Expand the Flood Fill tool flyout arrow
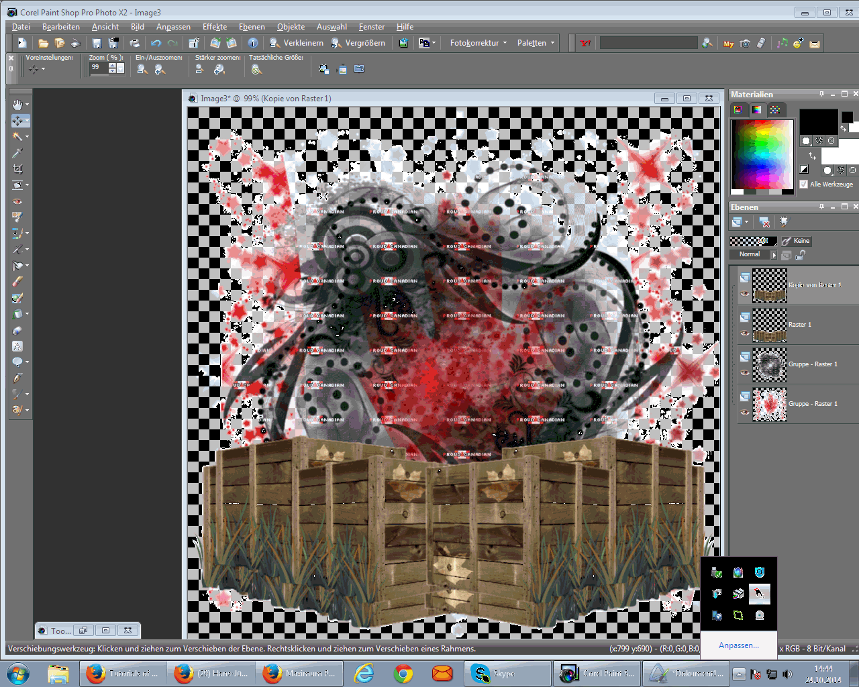The width and height of the screenshot is (859, 687). click(x=27, y=314)
